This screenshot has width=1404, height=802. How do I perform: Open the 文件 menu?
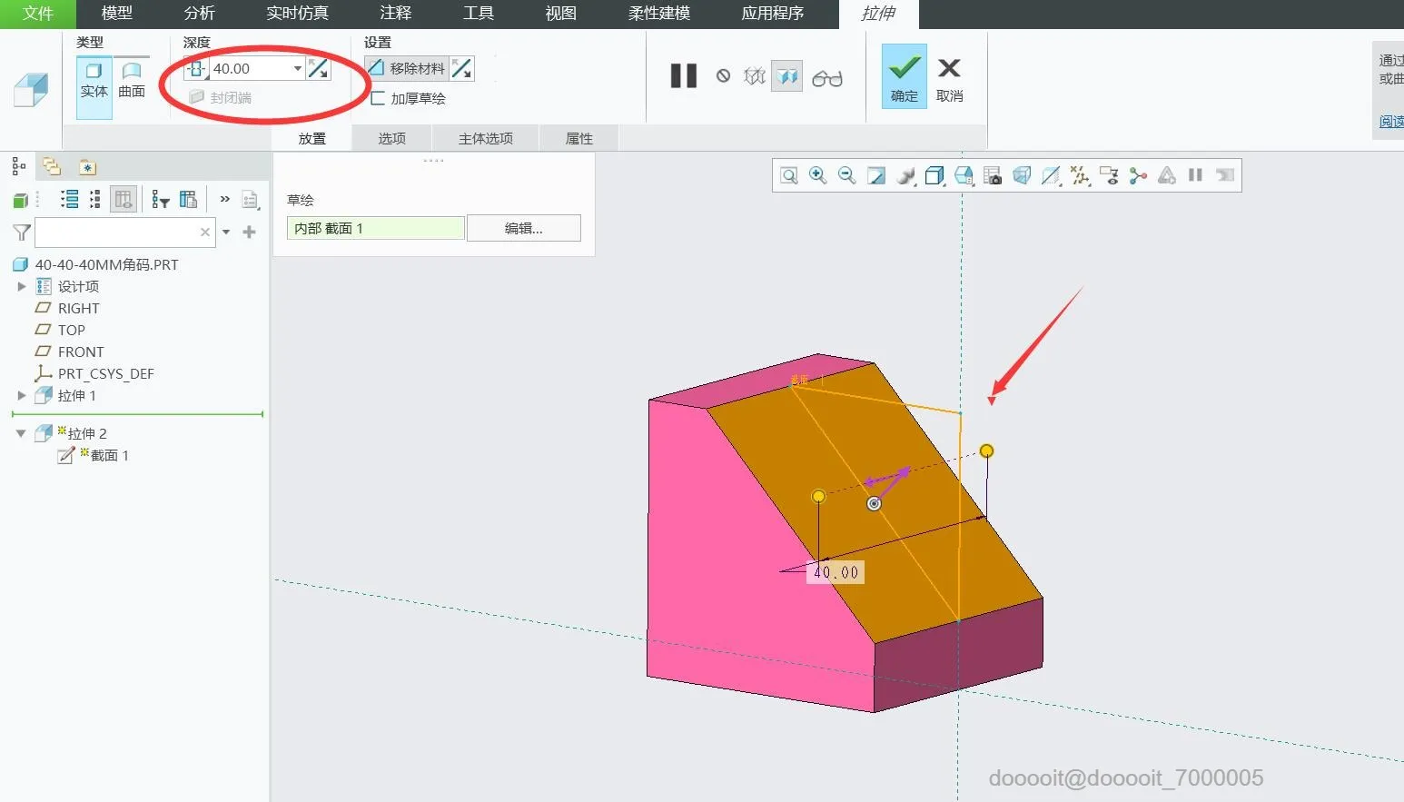pyautogui.click(x=38, y=14)
